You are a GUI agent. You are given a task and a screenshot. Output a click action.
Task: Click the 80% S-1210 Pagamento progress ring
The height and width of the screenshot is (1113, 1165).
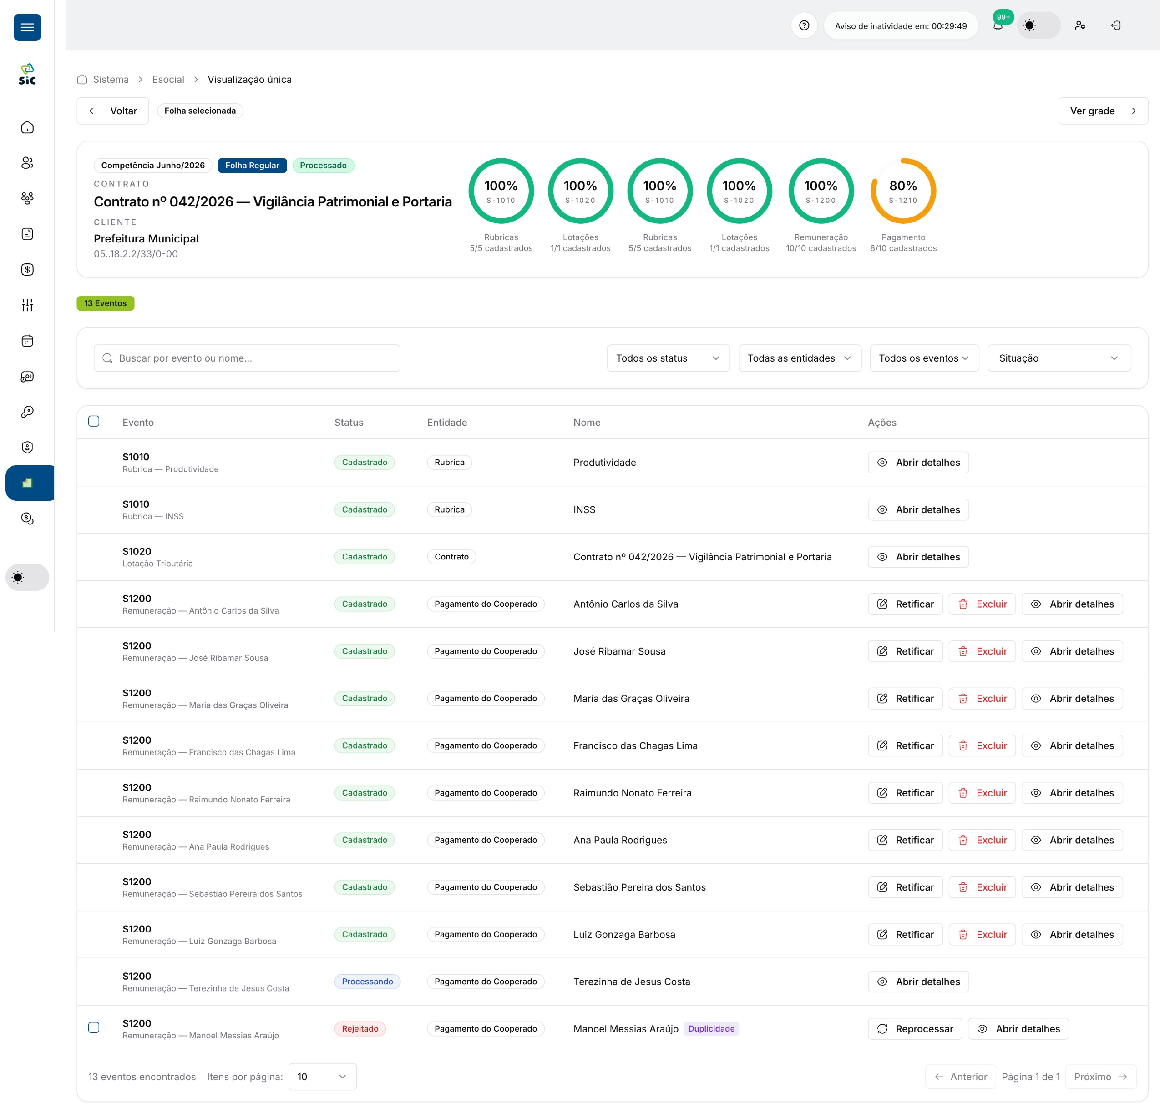[x=903, y=191]
